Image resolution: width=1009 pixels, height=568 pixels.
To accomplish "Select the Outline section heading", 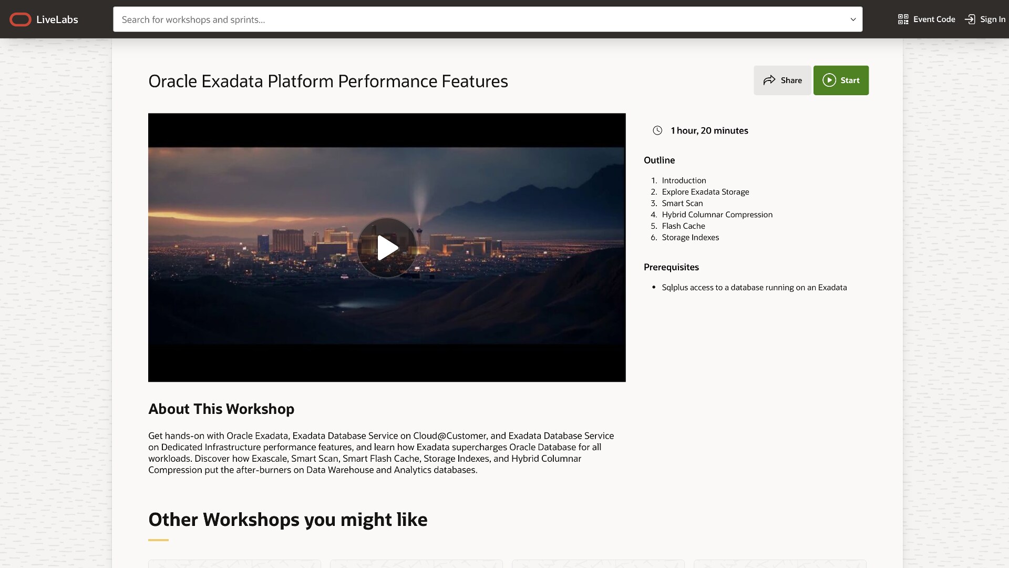I will coord(660,160).
